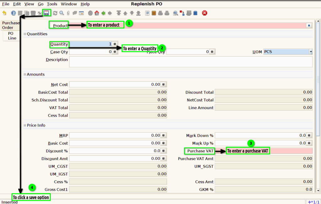This screenshot has height=204, width=321.
Task: Open the Edit menu
Action: [17, 4]
